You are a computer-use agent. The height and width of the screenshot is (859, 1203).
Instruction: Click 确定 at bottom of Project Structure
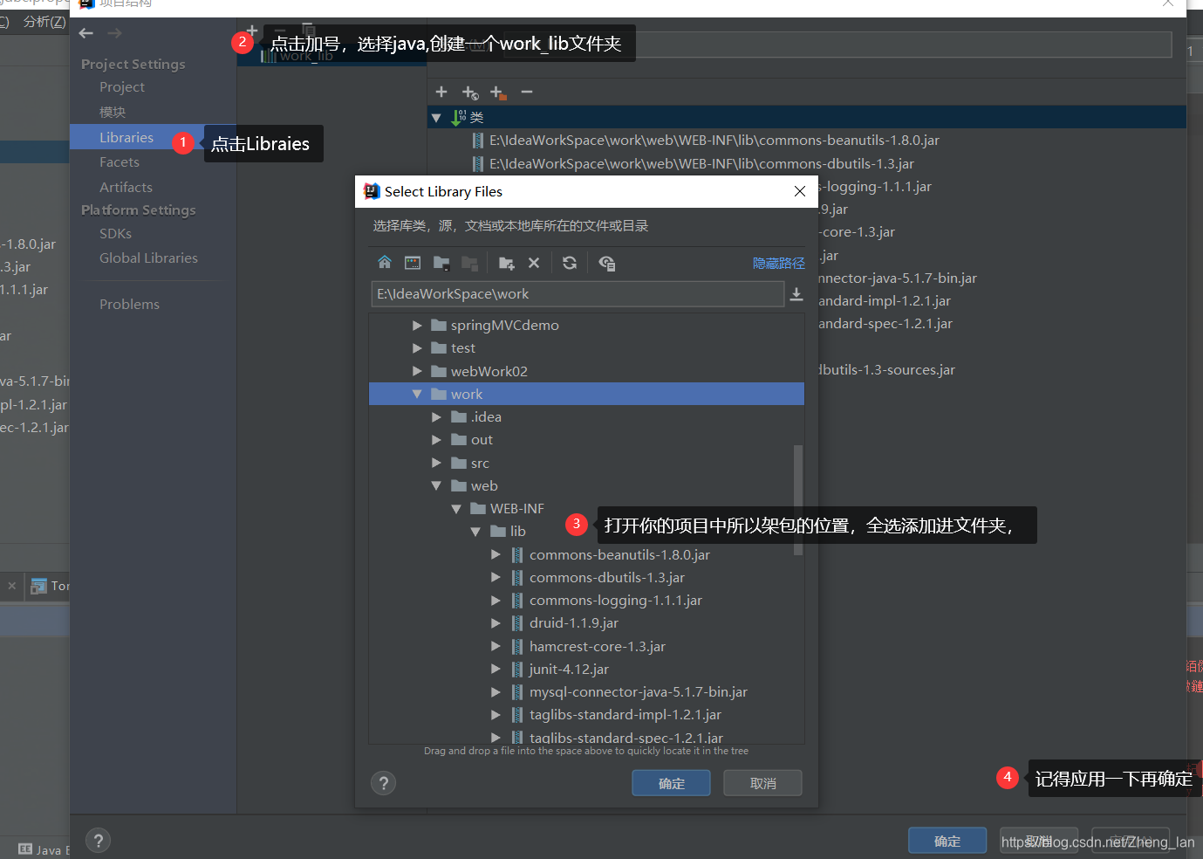947,841
